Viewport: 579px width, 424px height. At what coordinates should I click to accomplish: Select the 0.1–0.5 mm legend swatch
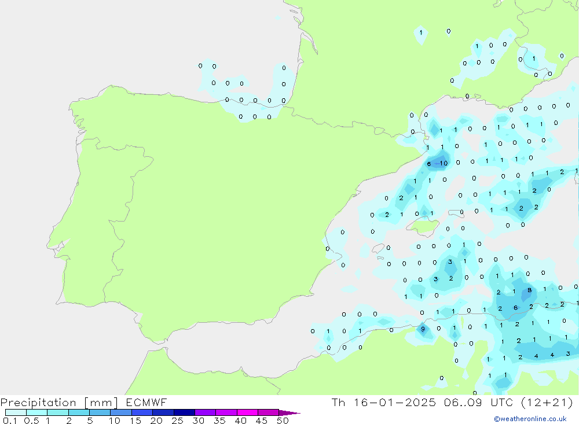tap(16, 412)
